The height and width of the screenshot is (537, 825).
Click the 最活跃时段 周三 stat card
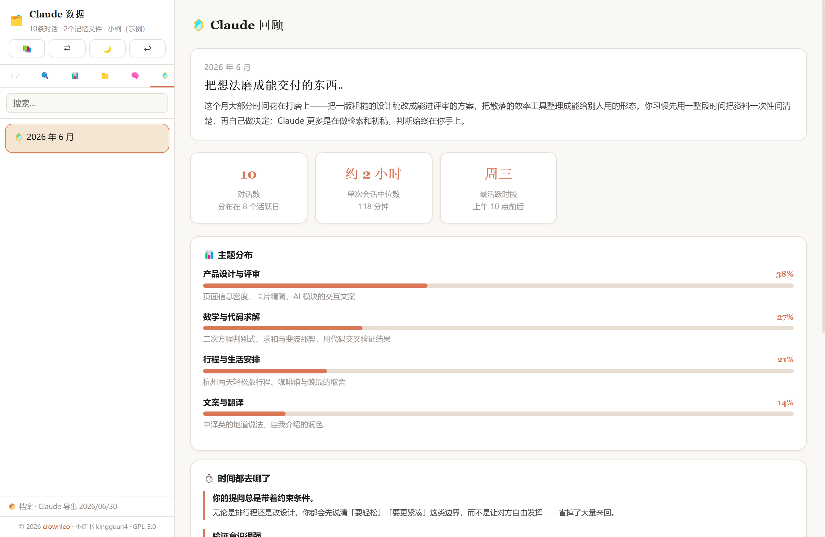[498, 188]
